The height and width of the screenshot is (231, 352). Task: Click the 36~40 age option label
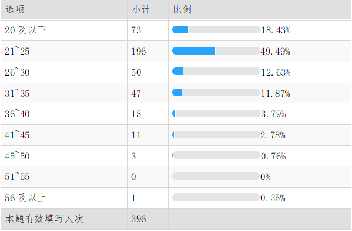point(17,114)
